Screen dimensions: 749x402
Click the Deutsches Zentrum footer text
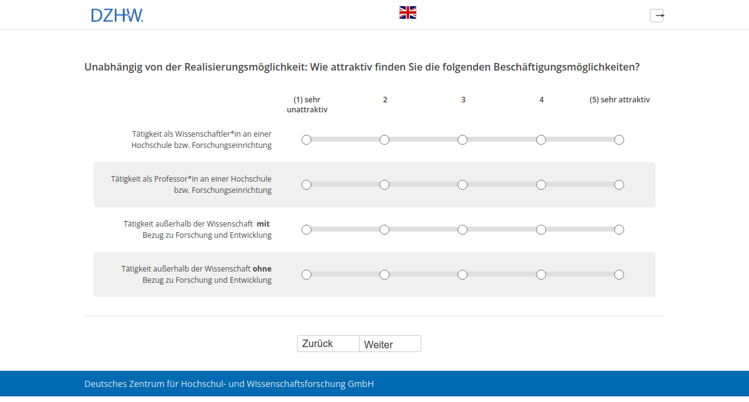pos(229,384)
